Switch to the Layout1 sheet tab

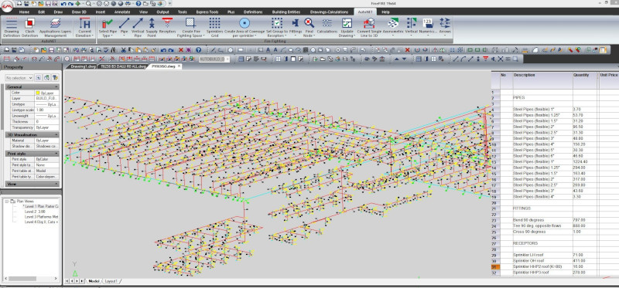[111, 281]
